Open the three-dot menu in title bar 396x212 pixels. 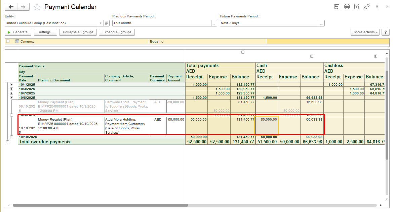click(377, 7)
